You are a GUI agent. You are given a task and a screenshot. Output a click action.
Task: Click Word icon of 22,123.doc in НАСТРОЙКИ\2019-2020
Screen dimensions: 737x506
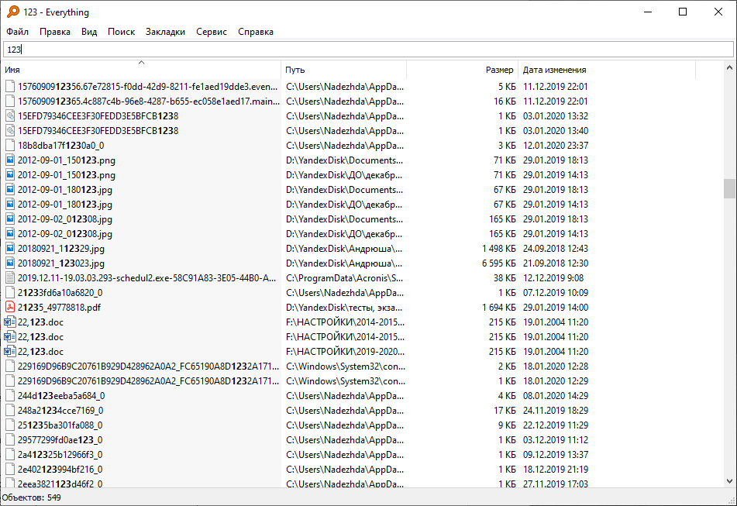pyautogui.click(x=10, y=352)
